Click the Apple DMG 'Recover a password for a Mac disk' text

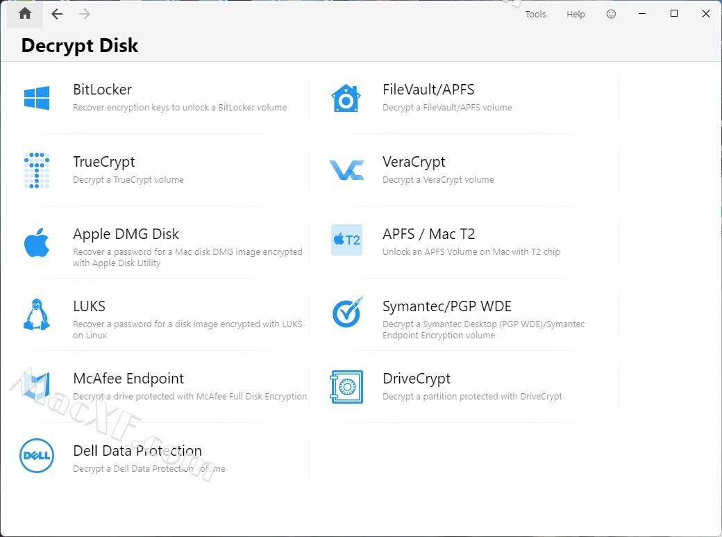(187, 257)
